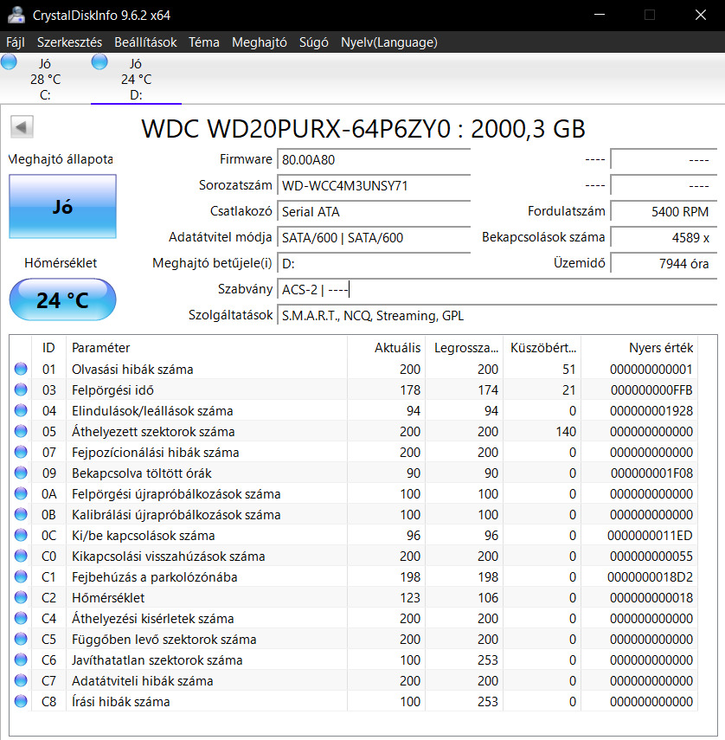Click the Nyers érték column header
Image resolution: width=725 pixels, height=740 pixels.
point(639,348)
